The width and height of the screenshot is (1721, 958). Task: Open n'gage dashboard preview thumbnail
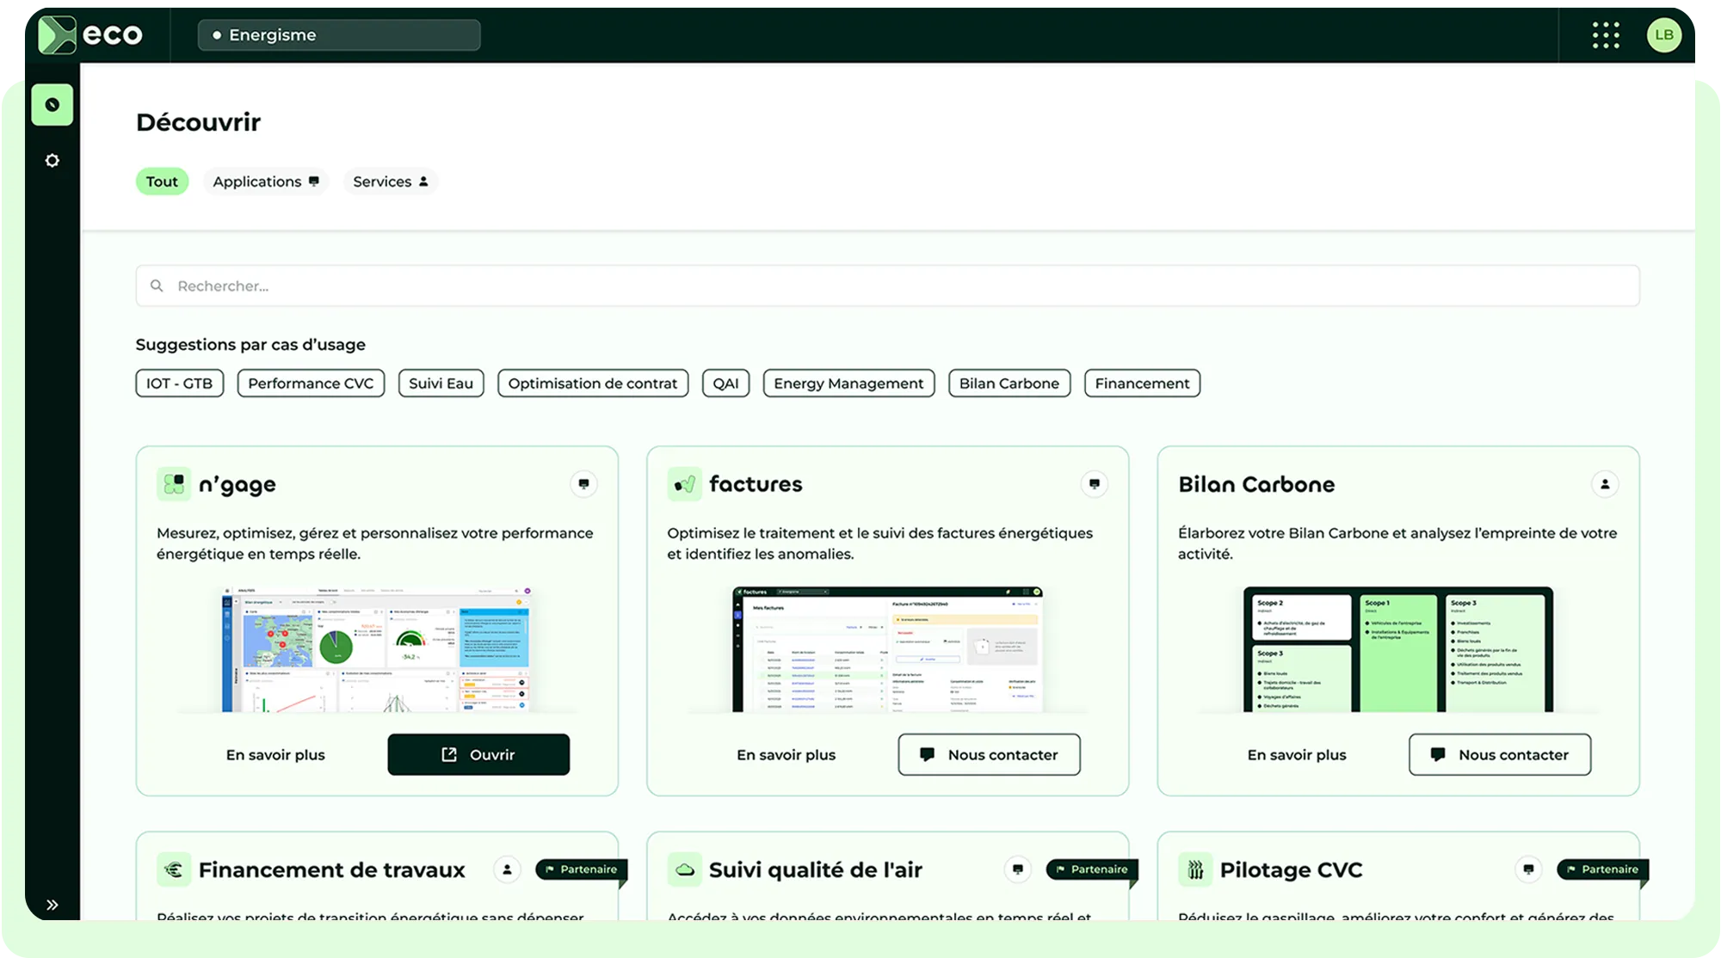[x=376, y=649]
